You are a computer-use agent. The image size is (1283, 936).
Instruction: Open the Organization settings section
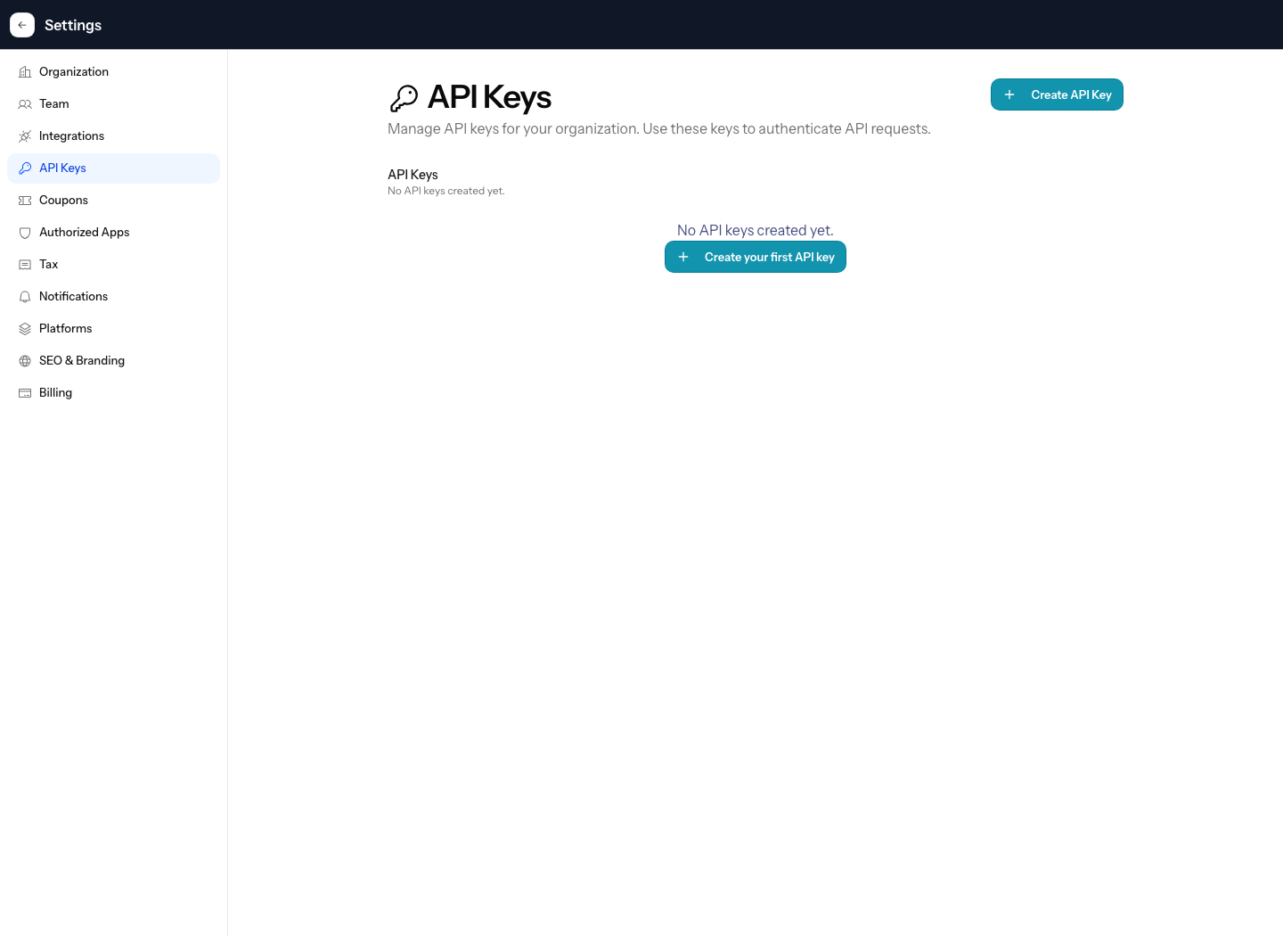113,72
